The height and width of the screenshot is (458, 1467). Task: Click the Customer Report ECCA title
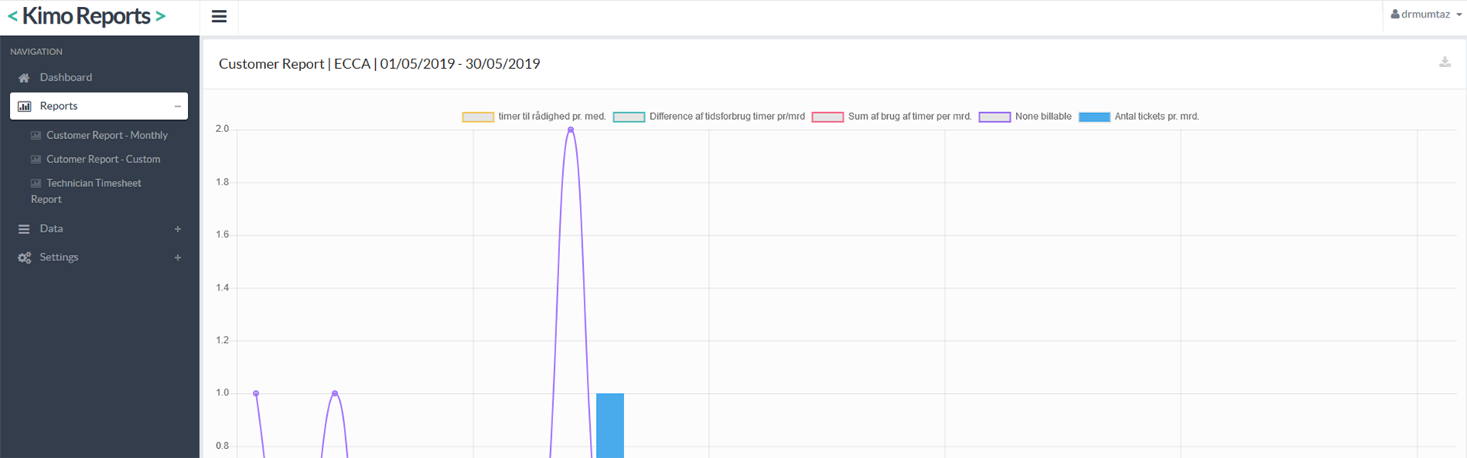coord(379,63)
